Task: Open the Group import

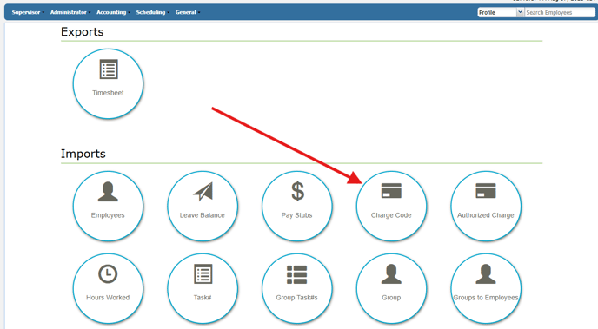Action: [x=391, y=289]
